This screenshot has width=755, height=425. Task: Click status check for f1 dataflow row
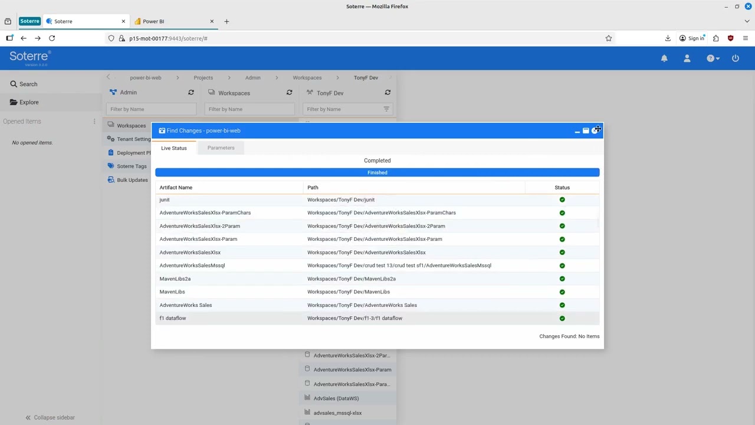click(562, 318)
